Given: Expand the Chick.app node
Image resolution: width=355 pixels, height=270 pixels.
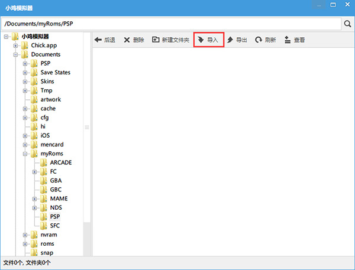Looking at the screenshot, I should pyautogui.click(x=16, y=45).
